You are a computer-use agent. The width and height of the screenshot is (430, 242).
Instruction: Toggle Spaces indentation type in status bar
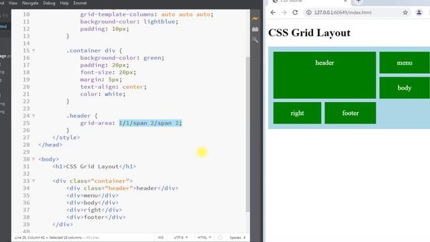point(235,237)
